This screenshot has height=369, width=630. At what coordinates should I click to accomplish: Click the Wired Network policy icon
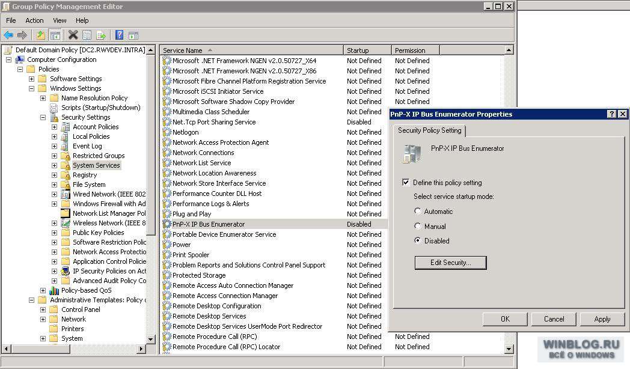click(65, 194)
